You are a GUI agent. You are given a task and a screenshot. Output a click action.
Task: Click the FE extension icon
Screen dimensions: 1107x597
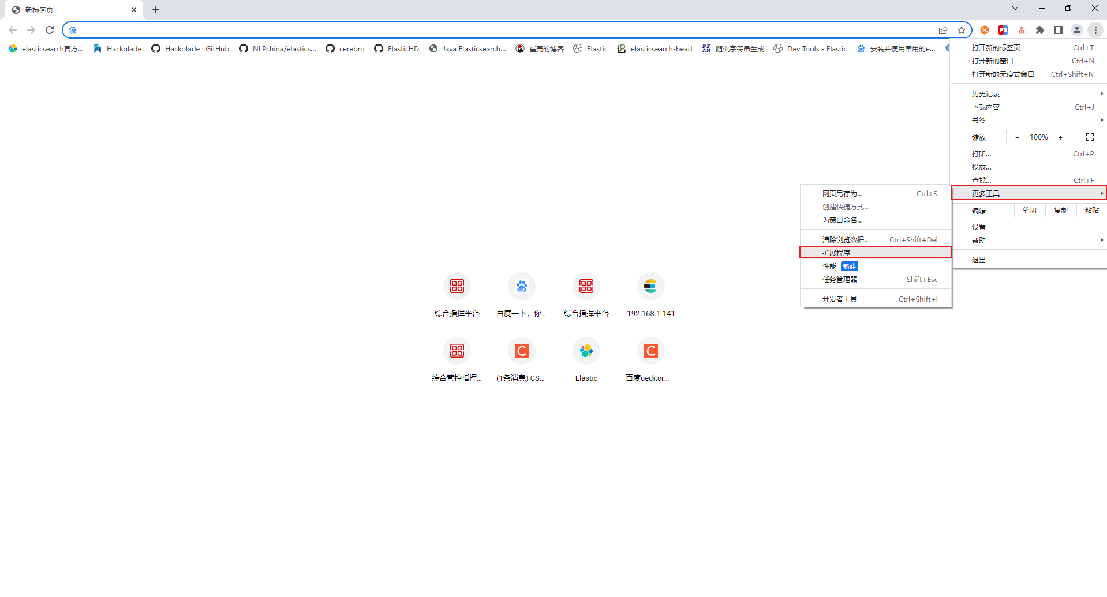[x=1003, y=30]
